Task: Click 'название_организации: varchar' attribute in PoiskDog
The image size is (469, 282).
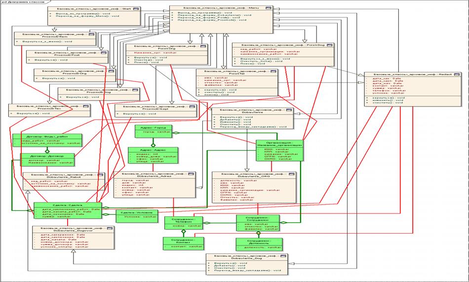Action: tap(270, 51)
